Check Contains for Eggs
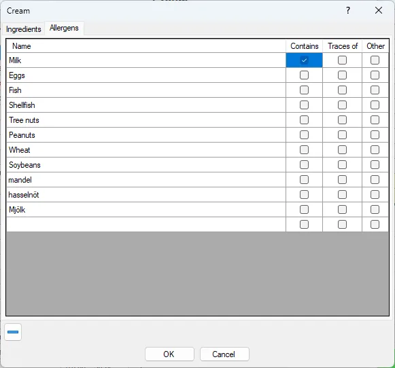 point(304,75)
